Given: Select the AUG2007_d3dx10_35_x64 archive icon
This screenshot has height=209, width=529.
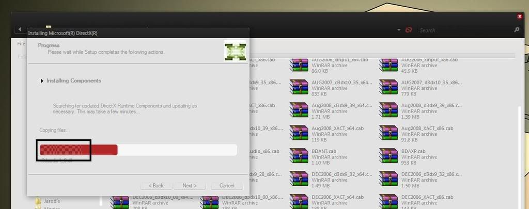Looking at the screenshot, I should coord(299,87).
